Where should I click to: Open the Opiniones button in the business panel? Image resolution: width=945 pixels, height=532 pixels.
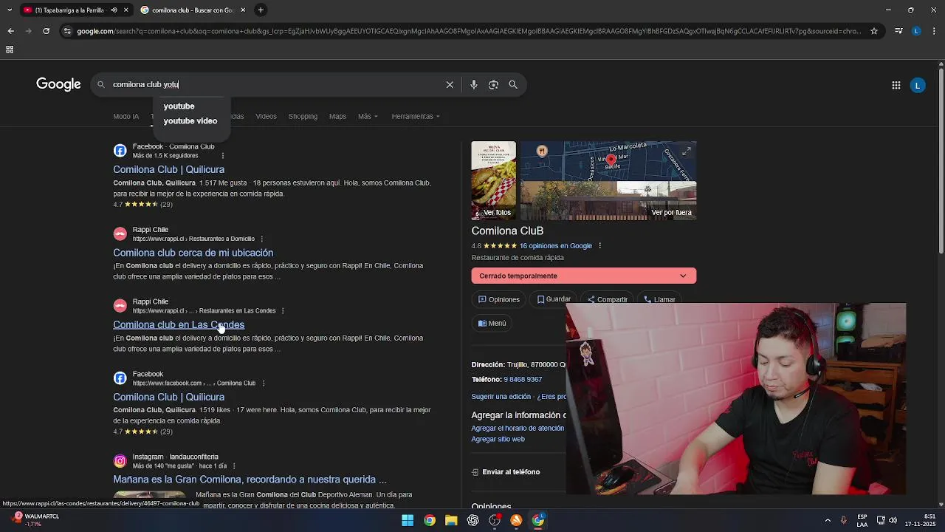point(498,300)
